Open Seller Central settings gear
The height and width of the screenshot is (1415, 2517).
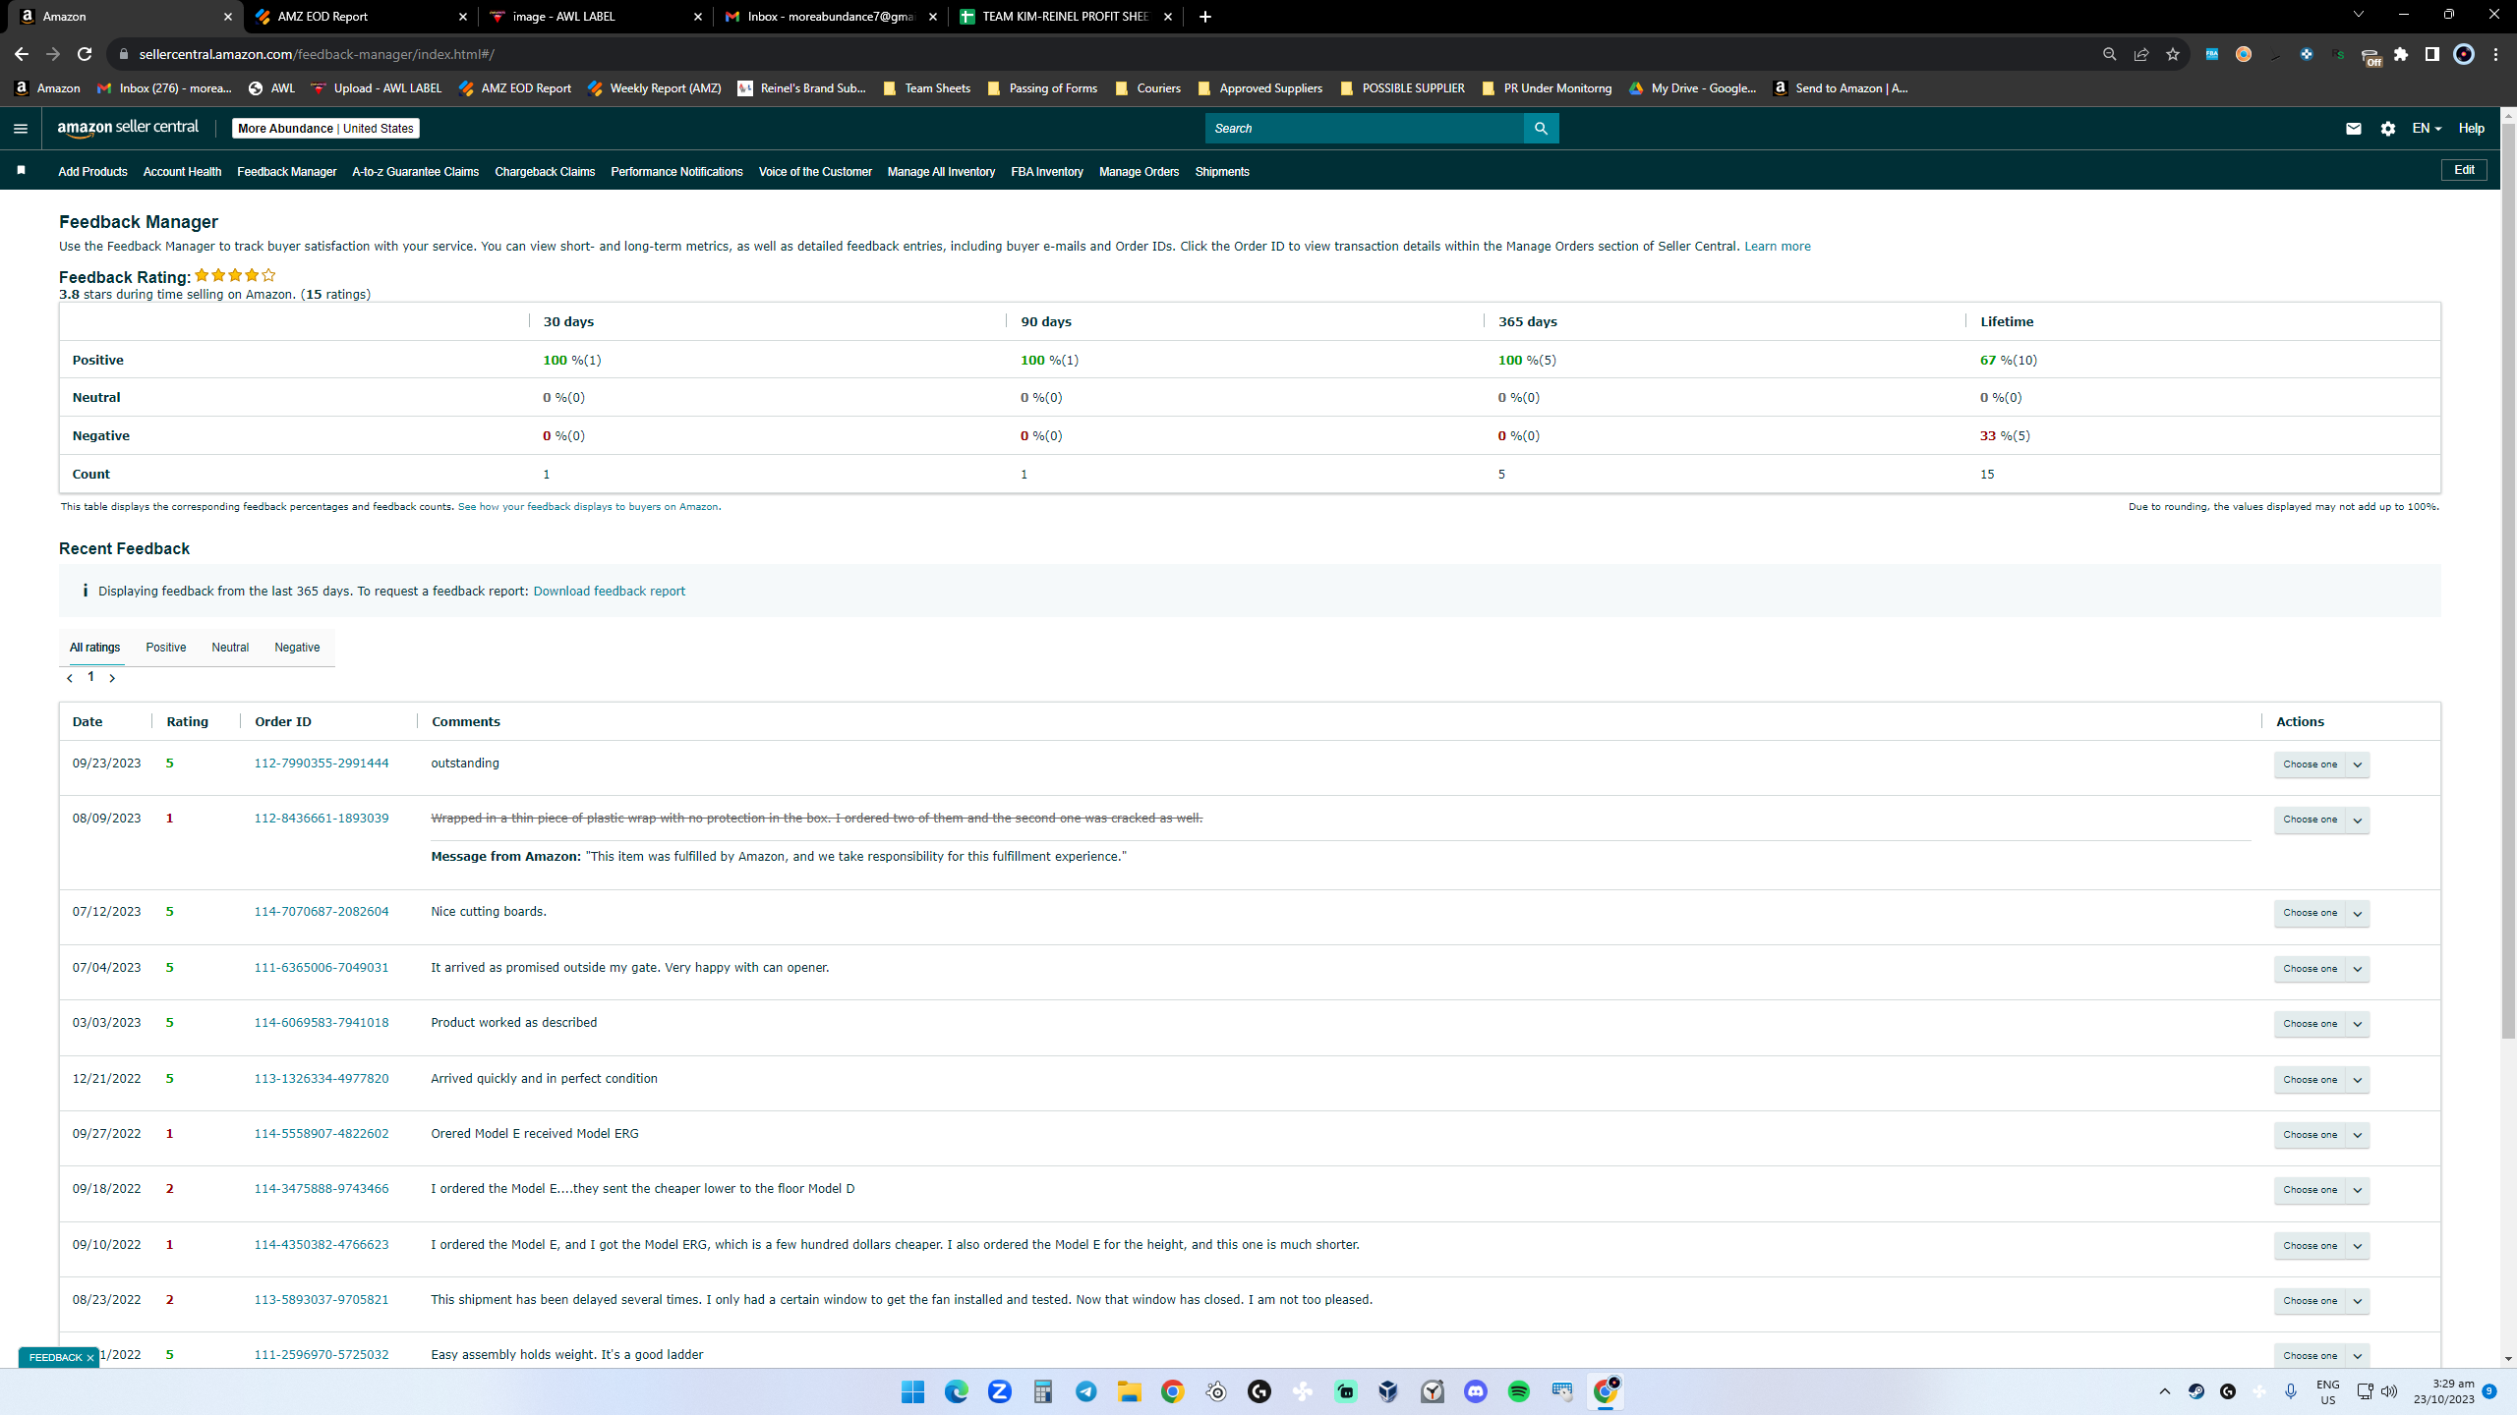[2388, 129]
